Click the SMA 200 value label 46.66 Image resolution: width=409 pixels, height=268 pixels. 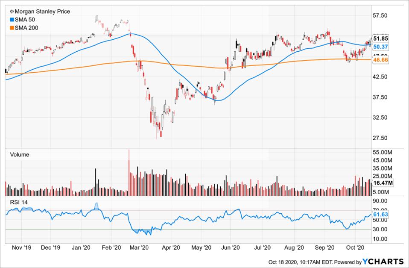point(380,60)
